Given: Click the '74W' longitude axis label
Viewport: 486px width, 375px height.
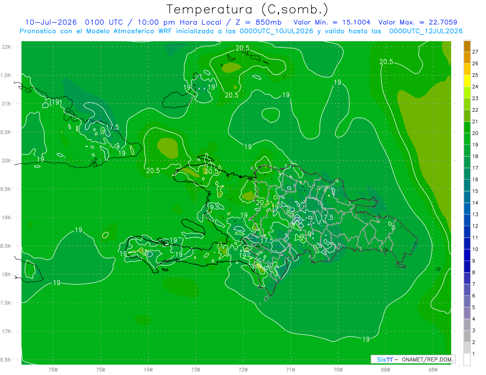Looking at the screenshot, I should pos(148,370).
